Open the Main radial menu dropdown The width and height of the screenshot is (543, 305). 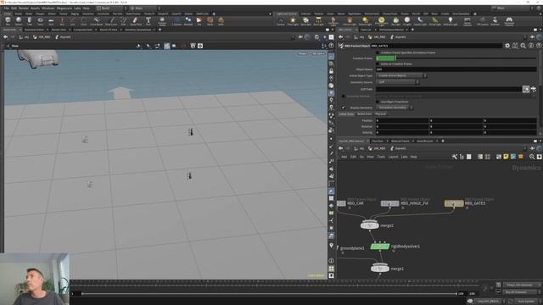144,8
